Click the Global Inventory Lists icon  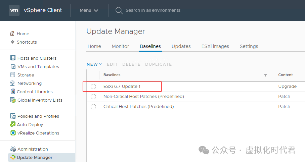[x=13, y=100]
